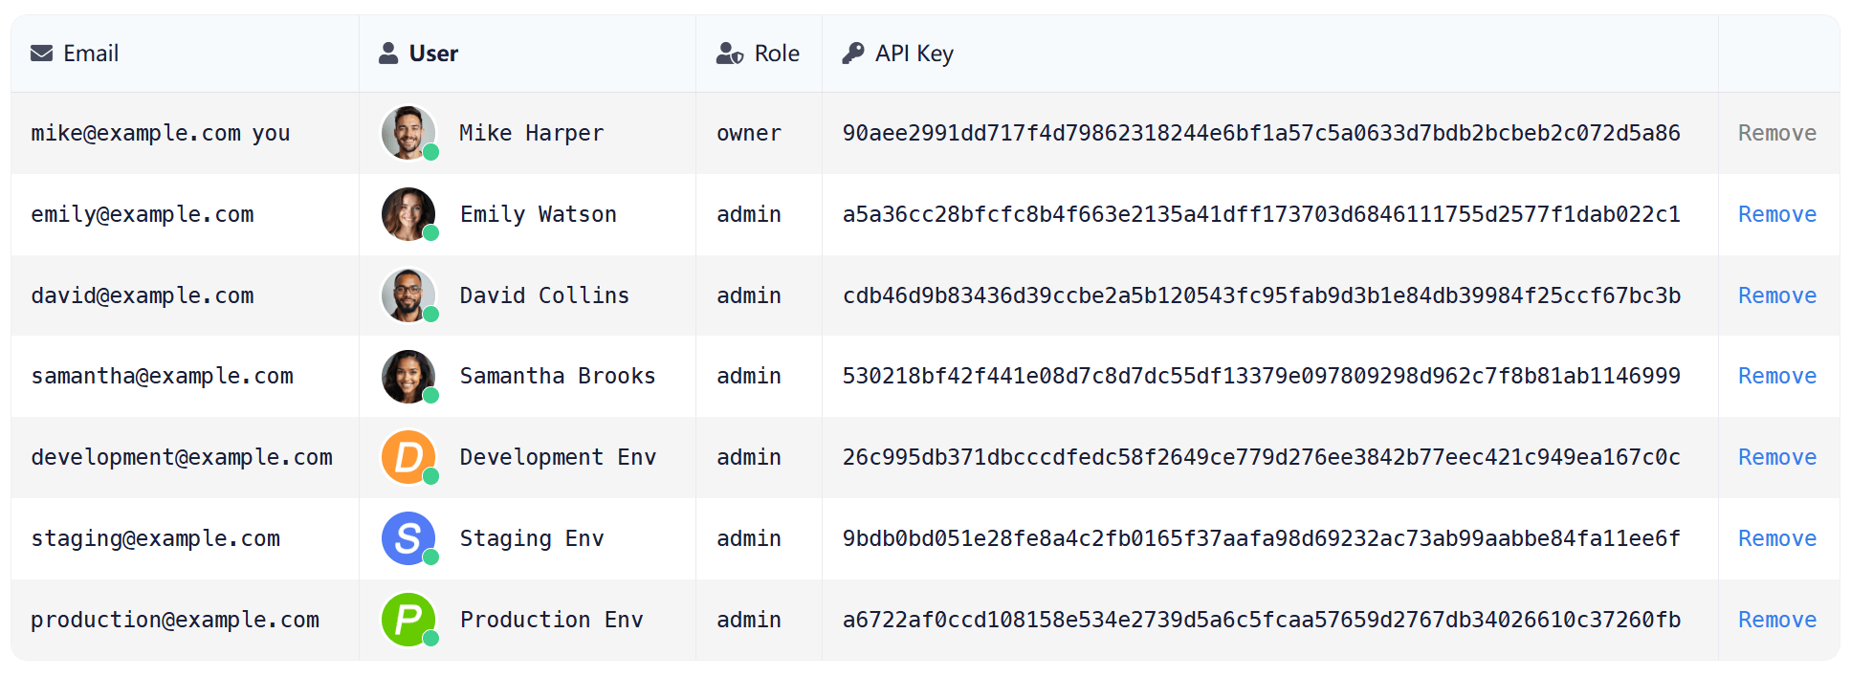Remove the Development Env user
The width and height of the screenshot is (1851, 677).
(x=1776, y=457)
